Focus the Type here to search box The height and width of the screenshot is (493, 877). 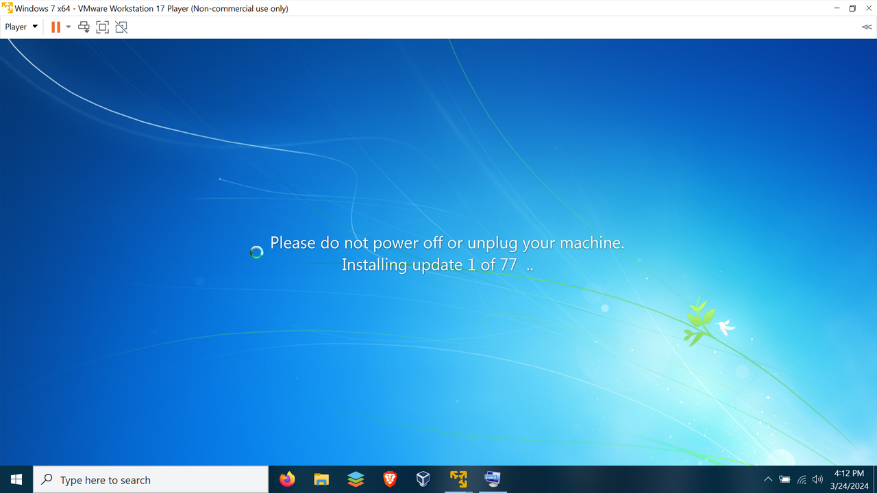(x=151, y=479)
